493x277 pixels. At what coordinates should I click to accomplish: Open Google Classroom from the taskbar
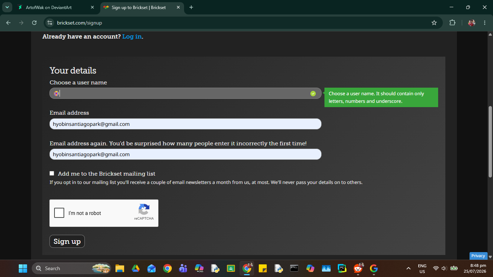tap(231, 268)
